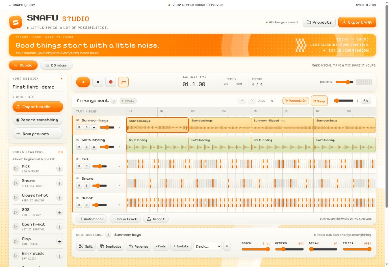This screenshot has height=267, width=389.
Task: Toggle the loop button in the transport bar
Action: click(x=123, y=82)
